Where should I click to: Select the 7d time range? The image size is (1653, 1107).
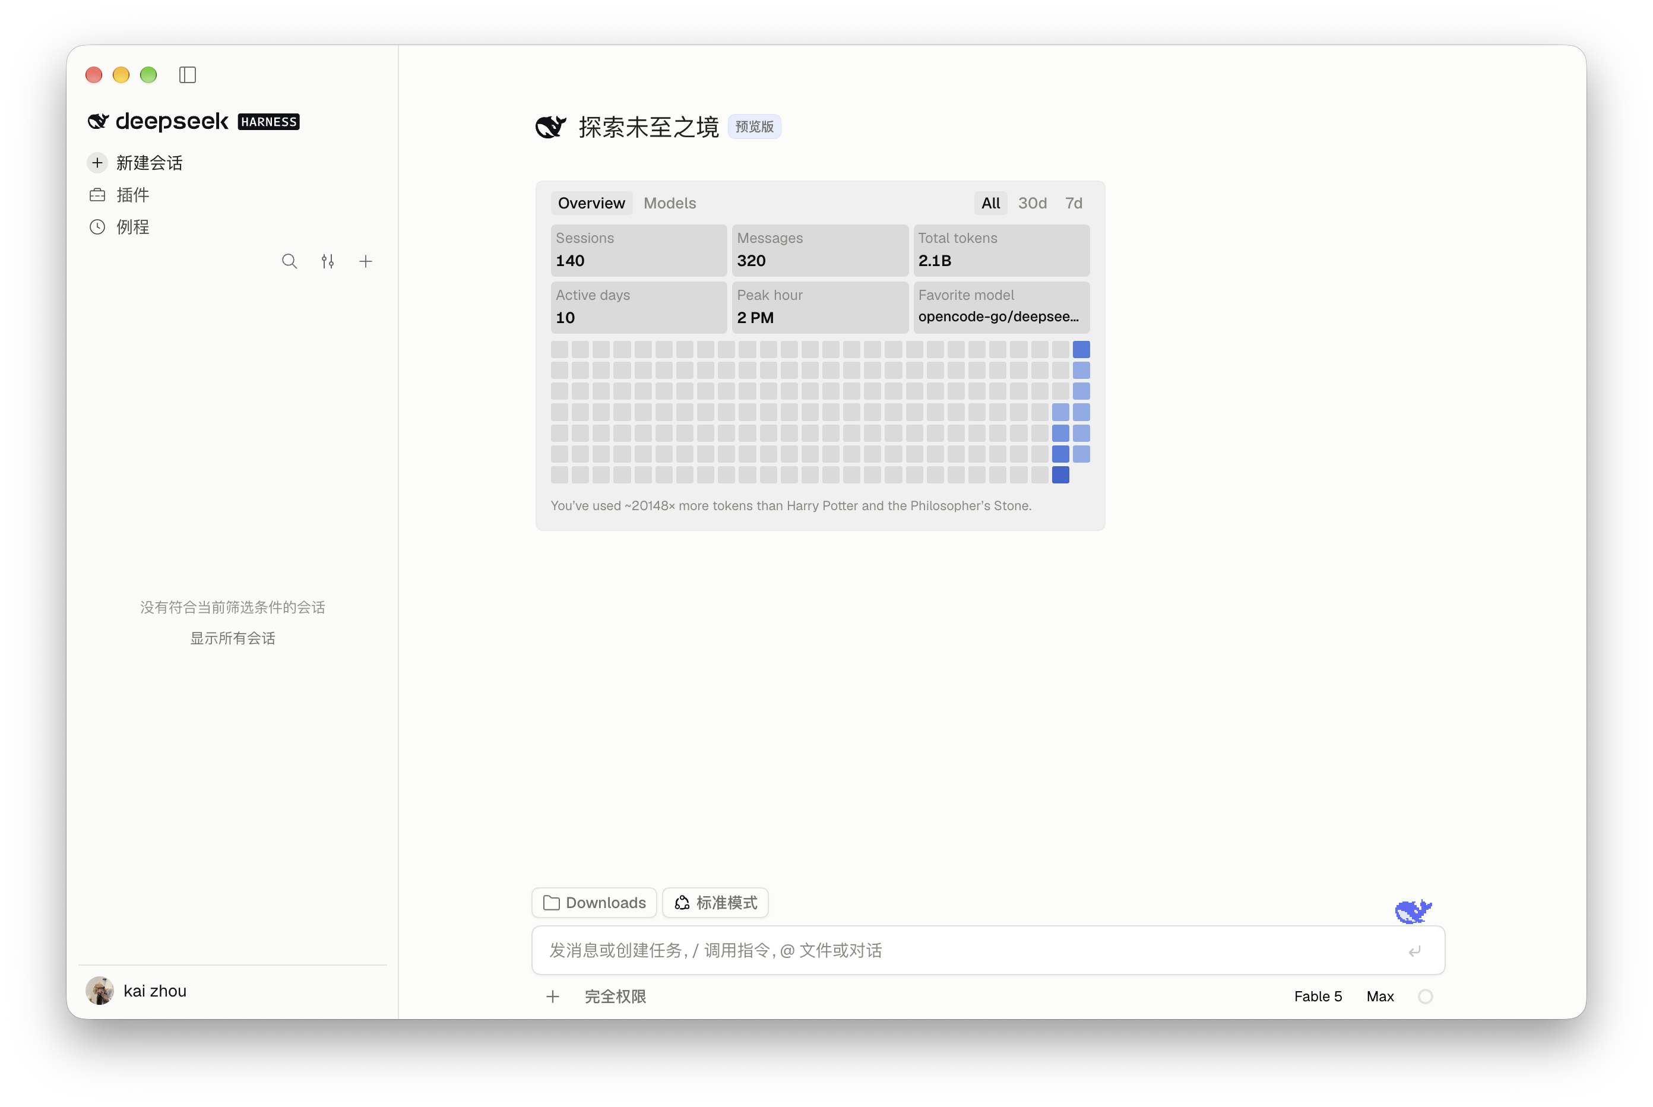click(x=1073, y=203)
